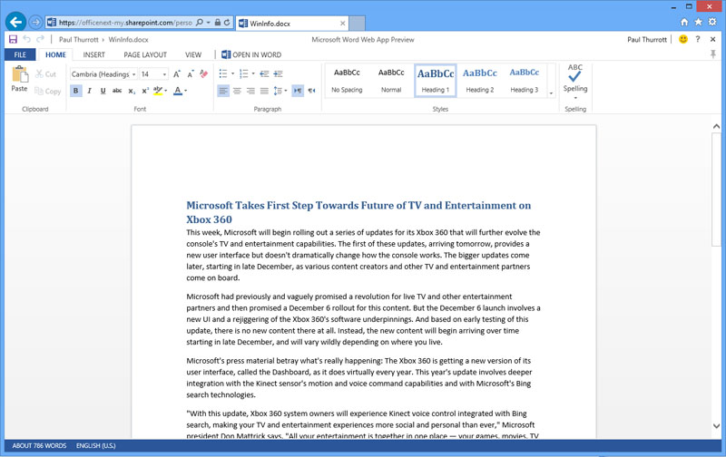Align text left

point(223,91)
